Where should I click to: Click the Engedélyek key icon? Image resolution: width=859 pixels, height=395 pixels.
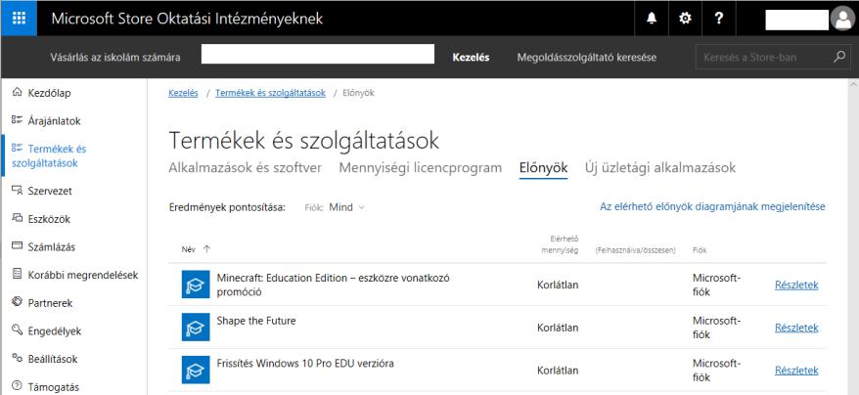(18, 330)
